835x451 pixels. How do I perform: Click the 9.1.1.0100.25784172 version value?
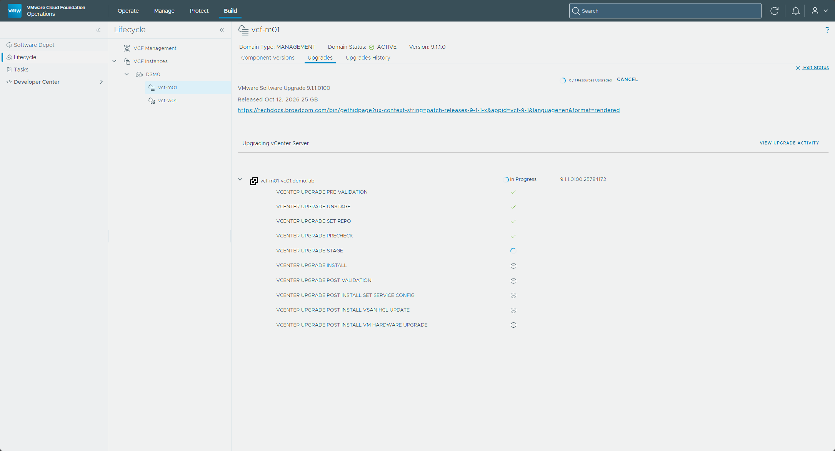point(583,179)
